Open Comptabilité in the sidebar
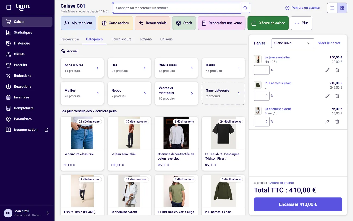This screenshot has width=353, height=221. tap(27, 108)
